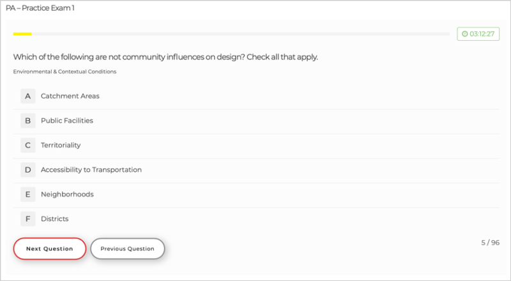The image size is (511, 281).
Task: Choose the Catchment Areas answer
Action: point(70,96)
